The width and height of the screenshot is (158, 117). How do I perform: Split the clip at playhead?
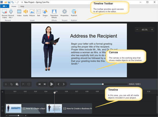(29, 84)
